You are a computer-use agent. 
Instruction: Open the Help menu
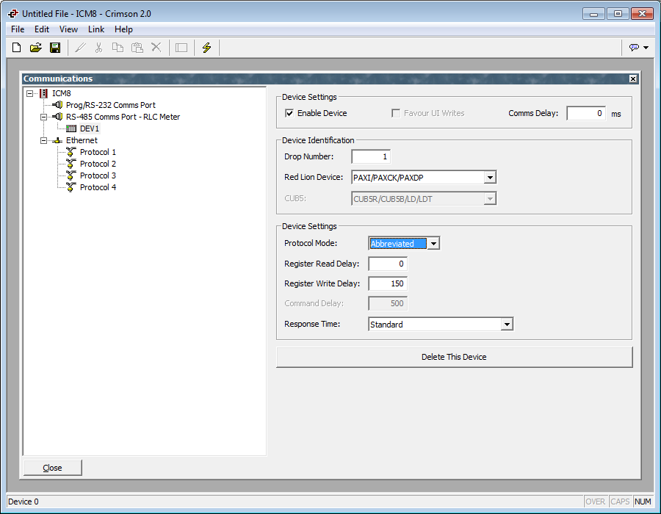point(123,29)
